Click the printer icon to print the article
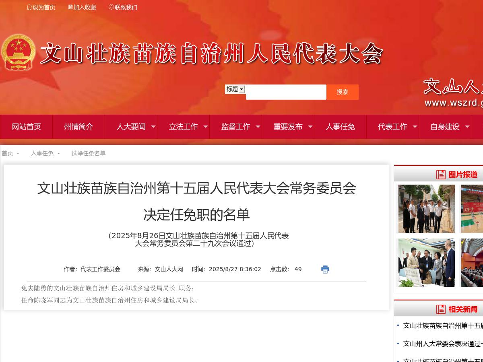This screenshot has width=483, height=362. tap(325, 269)
